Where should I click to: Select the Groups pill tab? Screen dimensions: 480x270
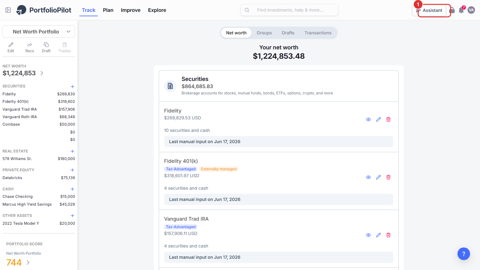(264, 33)
